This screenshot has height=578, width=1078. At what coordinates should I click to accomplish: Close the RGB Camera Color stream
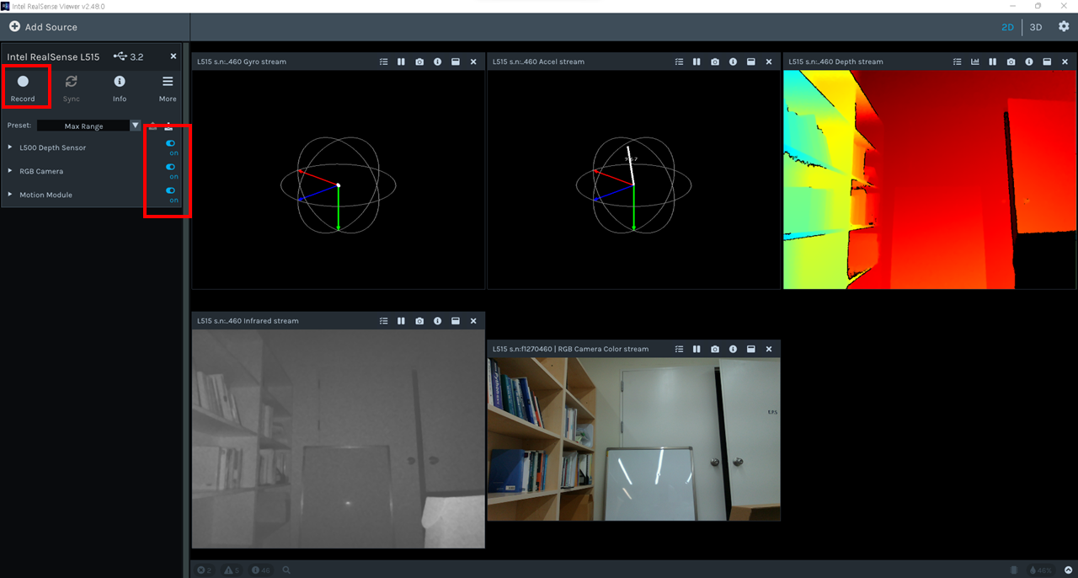click(x=769, y=349)
